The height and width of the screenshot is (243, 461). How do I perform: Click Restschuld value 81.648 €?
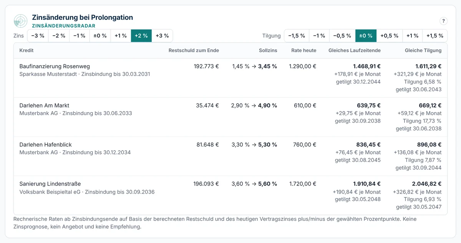[207, 144]
